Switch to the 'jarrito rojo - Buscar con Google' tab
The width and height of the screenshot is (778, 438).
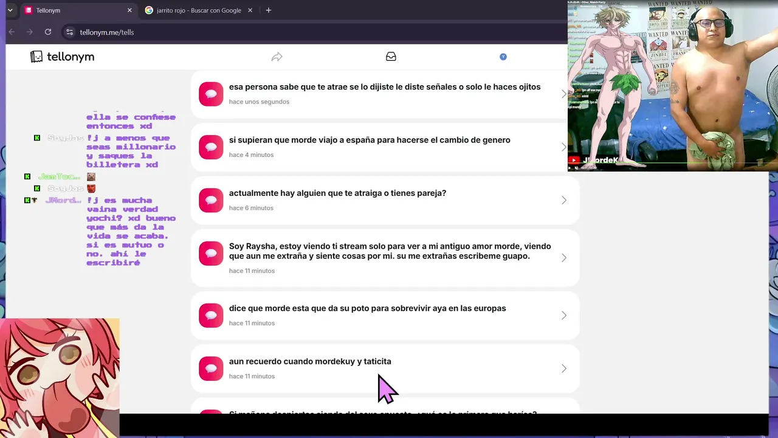[199, 10]
